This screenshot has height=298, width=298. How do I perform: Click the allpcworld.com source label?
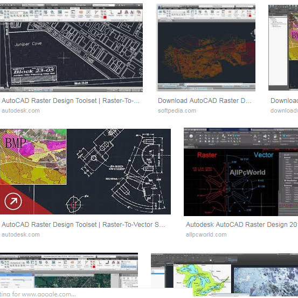click(206, 234)
